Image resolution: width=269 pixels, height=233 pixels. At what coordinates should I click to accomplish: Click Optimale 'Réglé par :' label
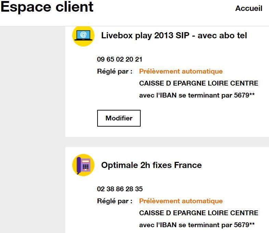click(115, 201)
